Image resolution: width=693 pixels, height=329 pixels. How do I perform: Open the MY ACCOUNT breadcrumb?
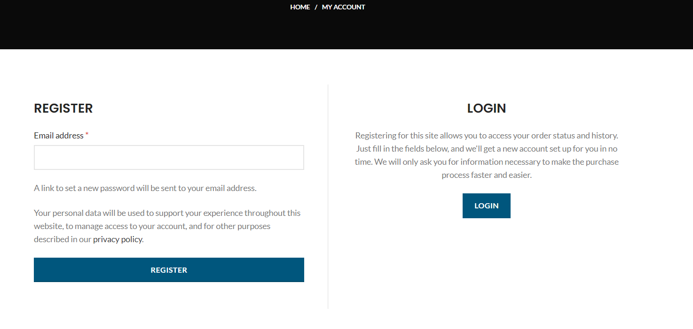pyautogui.click(x=343, y=7)
